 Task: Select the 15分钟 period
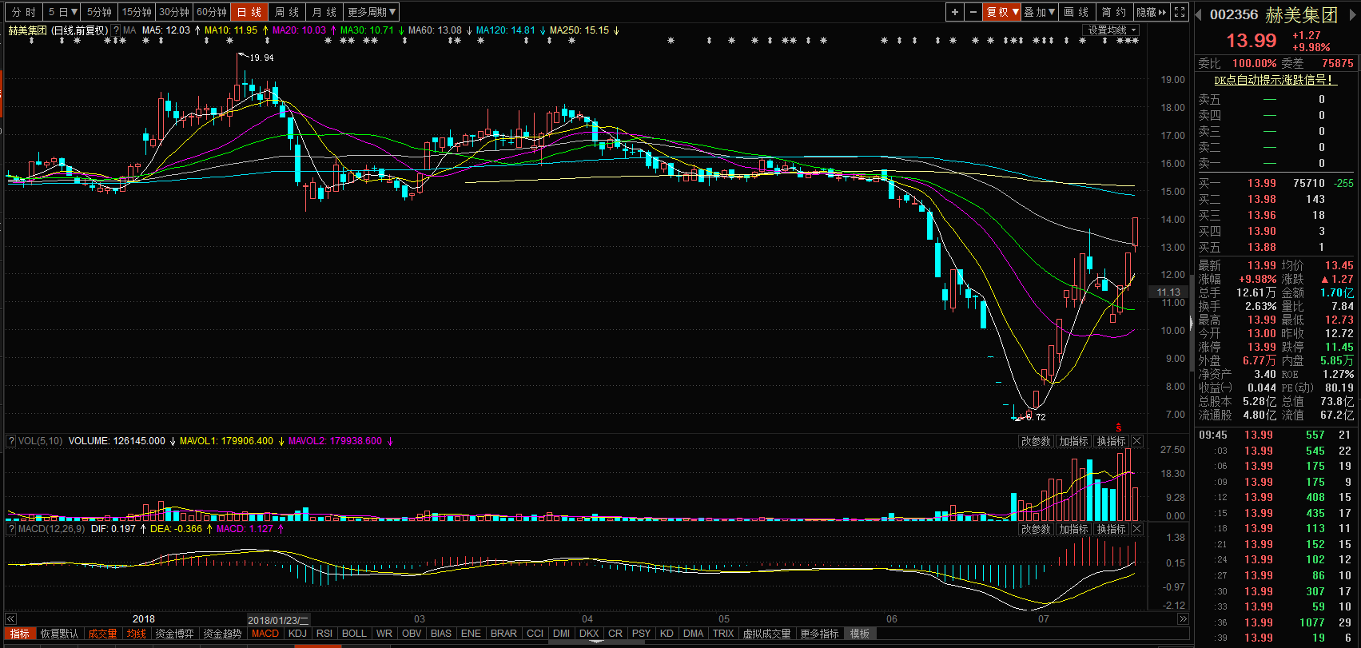[137, 12]
